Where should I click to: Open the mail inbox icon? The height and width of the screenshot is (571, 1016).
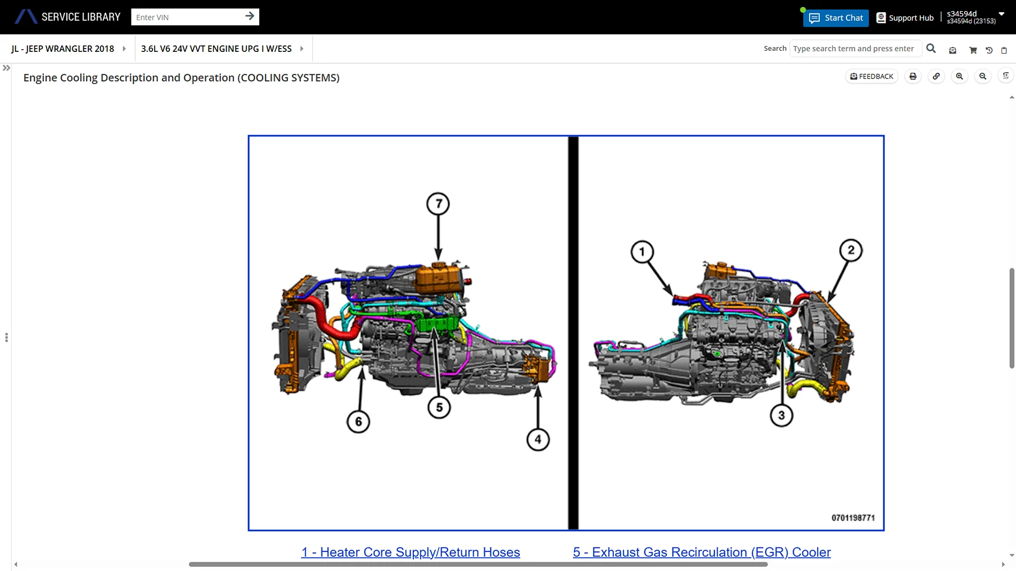point(952,50)
